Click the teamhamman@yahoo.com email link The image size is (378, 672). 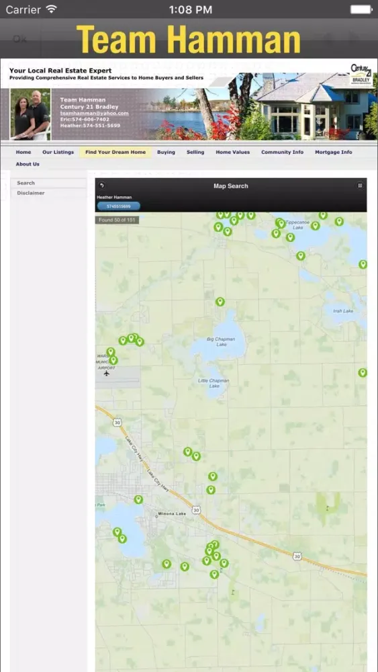[94, 113]
